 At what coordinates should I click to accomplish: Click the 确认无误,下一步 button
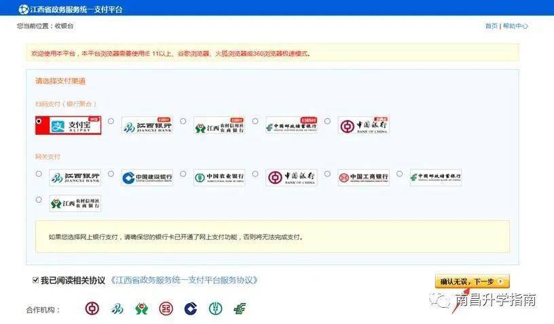pyautogui.click(x=472, y=281)
